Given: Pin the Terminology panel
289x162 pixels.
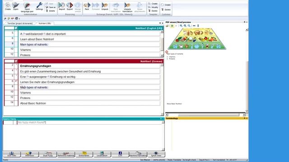Looking at the screenshot, I should click(245, 118).
